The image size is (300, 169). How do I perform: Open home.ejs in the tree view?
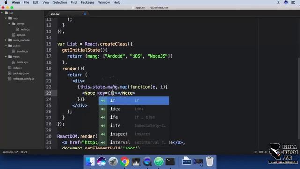[22, 62]
